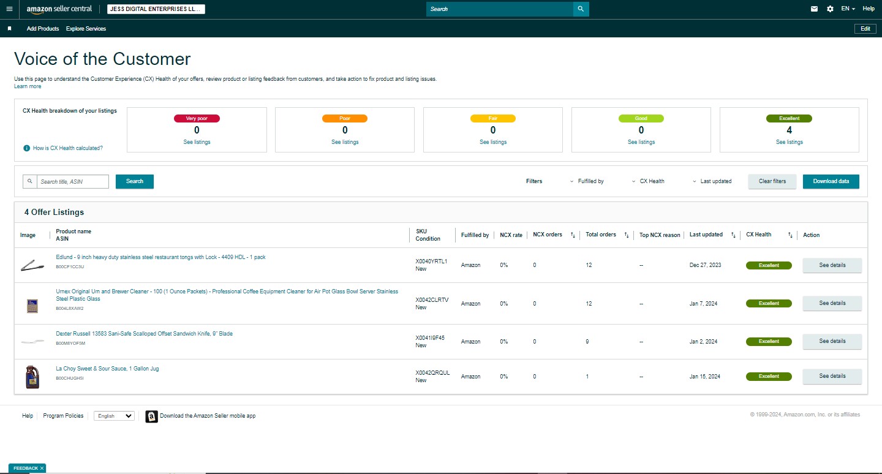The height and width of the screenshot is (474, 882).
Task: Click How is CX Health calculated link
Action: [x=68, y=148]
